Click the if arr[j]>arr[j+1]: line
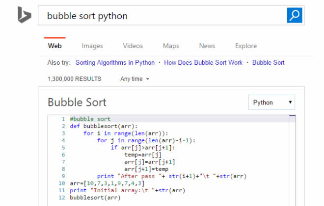The image size is (324, 206). 143,148
